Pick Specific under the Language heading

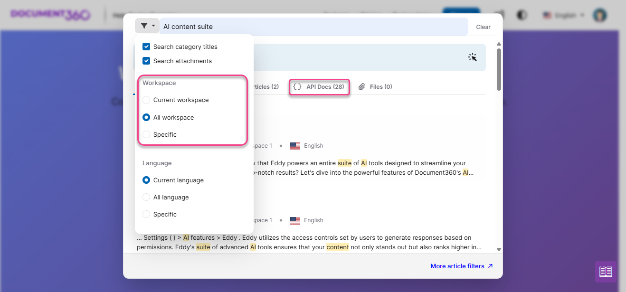[x=146, y=214]
